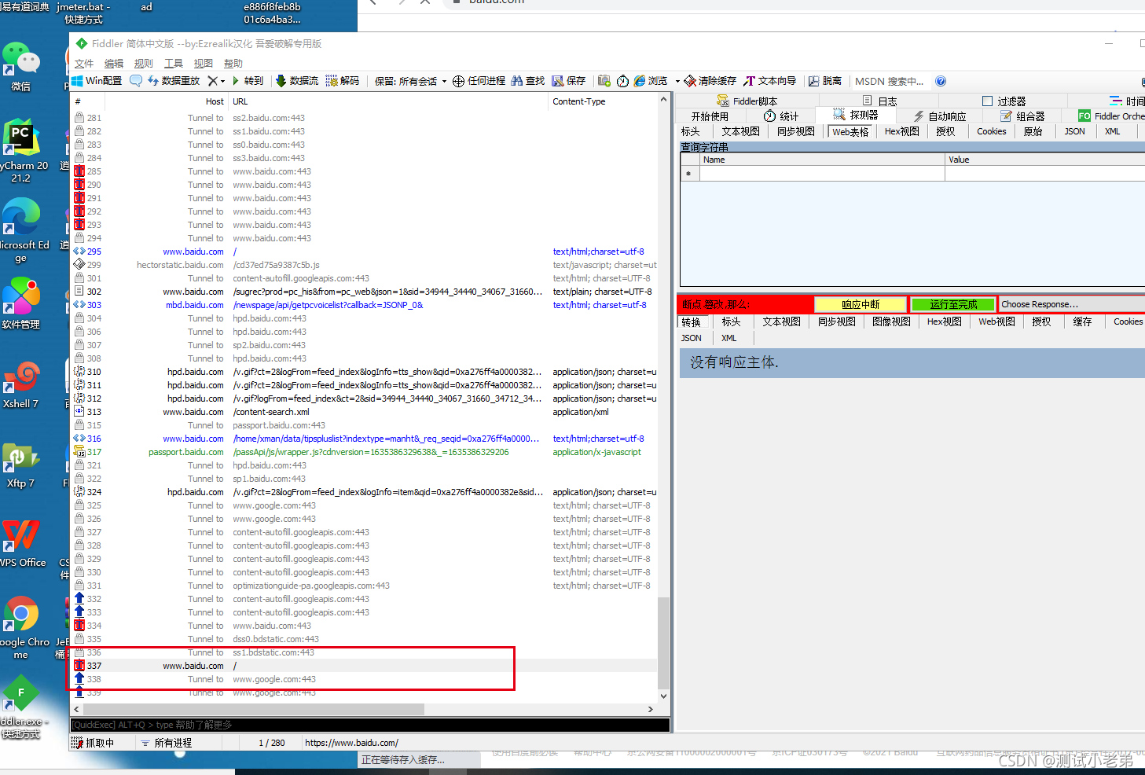Open the Remove (X) dropdown arrow

coord(222,81)
